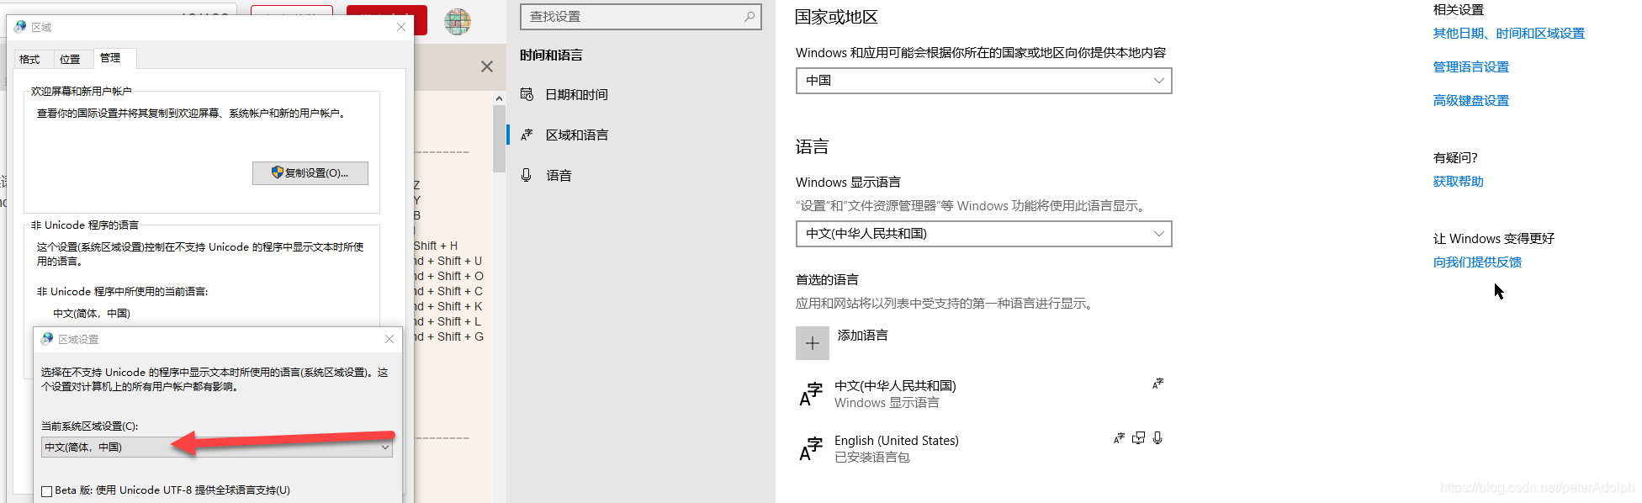The width and height of the screenshot is (1642, 503).
Task: Open 区域和语言 settings page
Action: coord(577,135)
